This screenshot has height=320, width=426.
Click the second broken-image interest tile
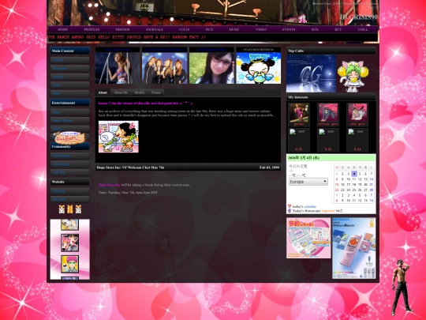tap(328, 140)
